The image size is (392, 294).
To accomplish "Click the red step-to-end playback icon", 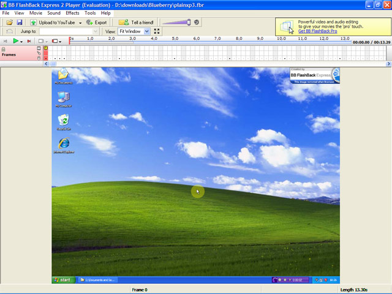I will 29,41.
